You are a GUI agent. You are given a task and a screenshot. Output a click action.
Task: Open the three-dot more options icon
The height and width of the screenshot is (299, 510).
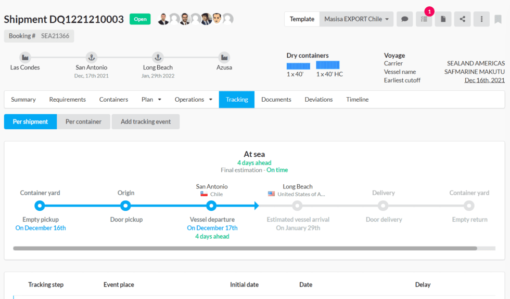[x=480, y=19]
